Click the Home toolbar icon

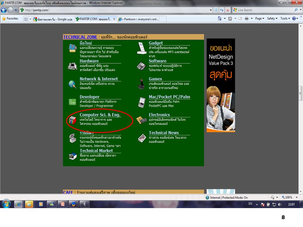[220, 19]
